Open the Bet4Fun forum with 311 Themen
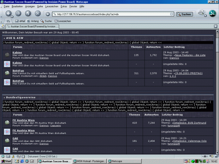 tap(18, 71)
